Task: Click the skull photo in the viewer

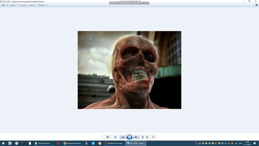Action: [x=129, y=70]
